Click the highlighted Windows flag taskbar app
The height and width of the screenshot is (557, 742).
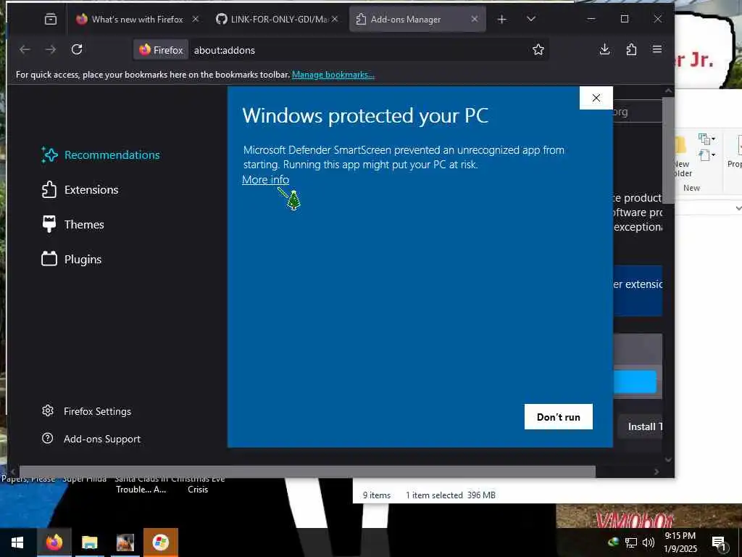click(160, 542)
